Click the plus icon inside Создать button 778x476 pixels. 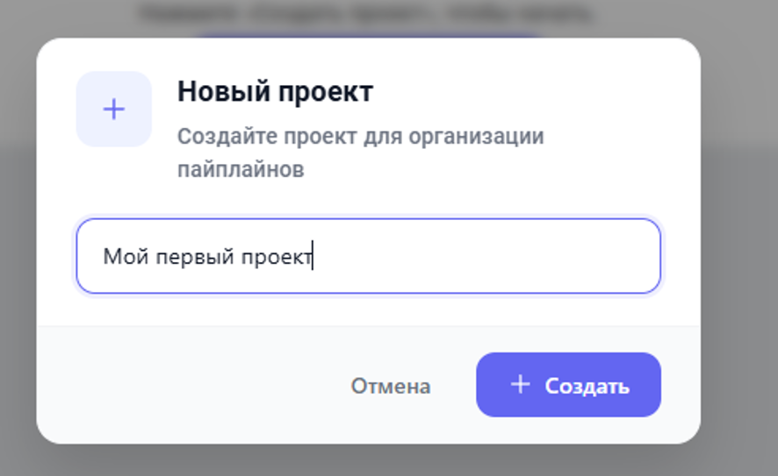521,384
